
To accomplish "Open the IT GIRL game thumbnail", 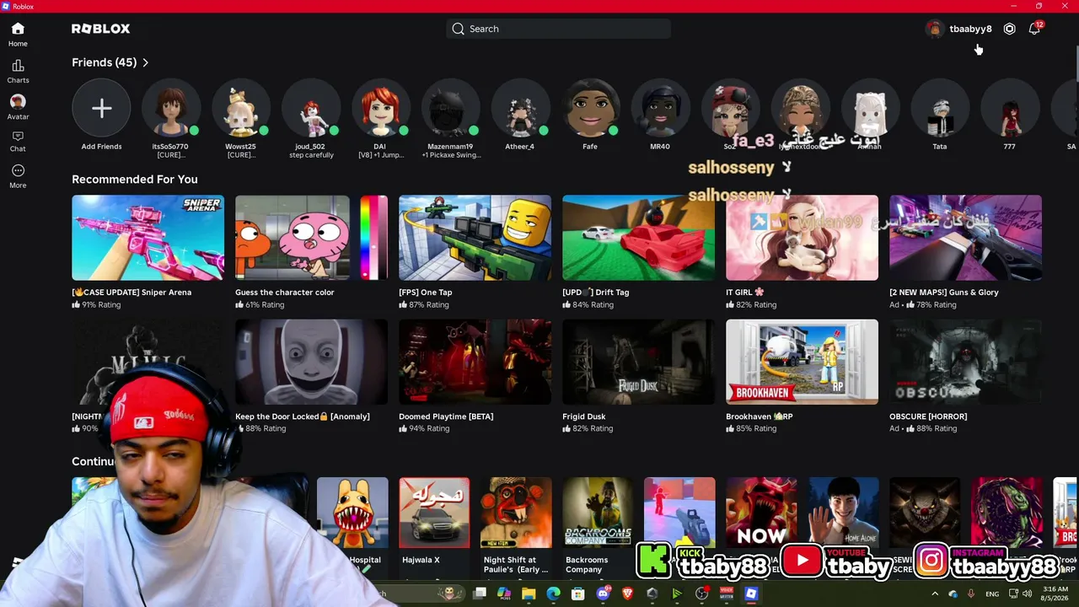I will click(802, 238).
